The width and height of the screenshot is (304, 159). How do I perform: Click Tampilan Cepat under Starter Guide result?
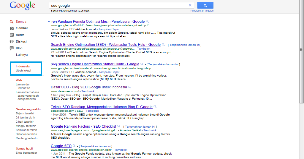[x=109, y=72]
